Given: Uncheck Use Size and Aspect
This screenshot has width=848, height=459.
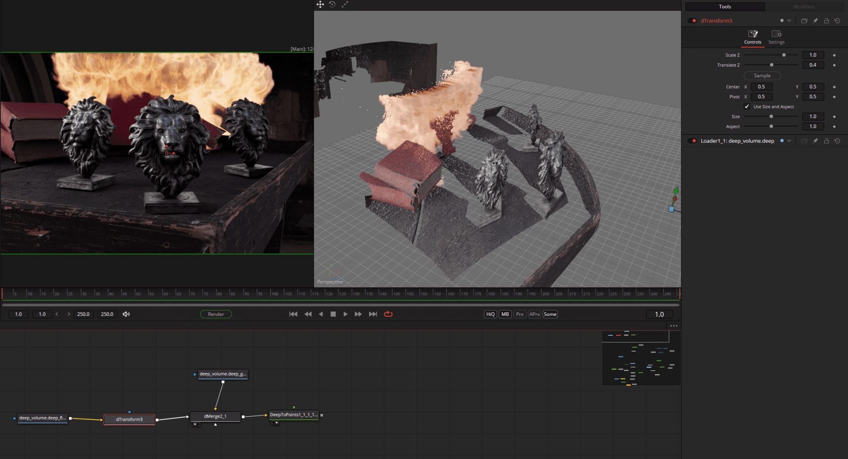Looking at the screenshot, I should tap(747, 106).
